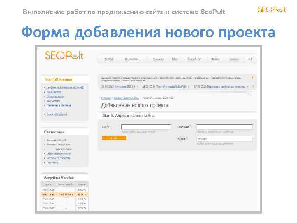
Task: Open the Рассылка item in the top navigation
Action: [x=158, y=59]
